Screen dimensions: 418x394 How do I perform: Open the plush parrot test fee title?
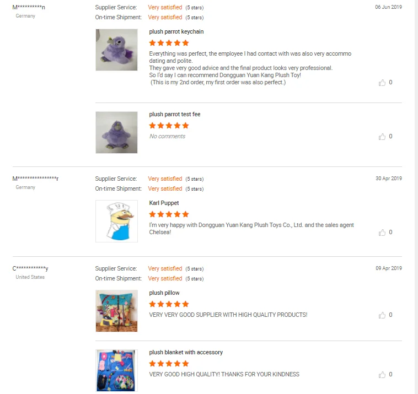(x=175, y=114)
